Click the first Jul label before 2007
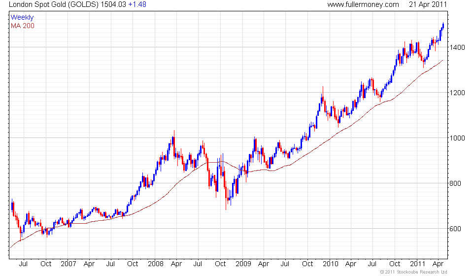Viewport: 473px width, 276px height. click(23, 264)
